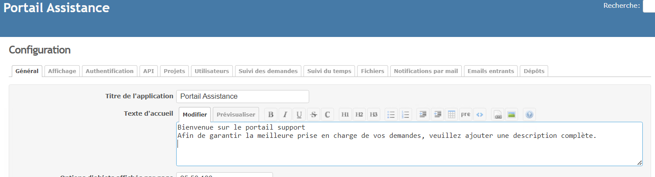Insert a numbered list
This screenshot has height=177, width=655.
pyautogui.click(x=406, y=114)
